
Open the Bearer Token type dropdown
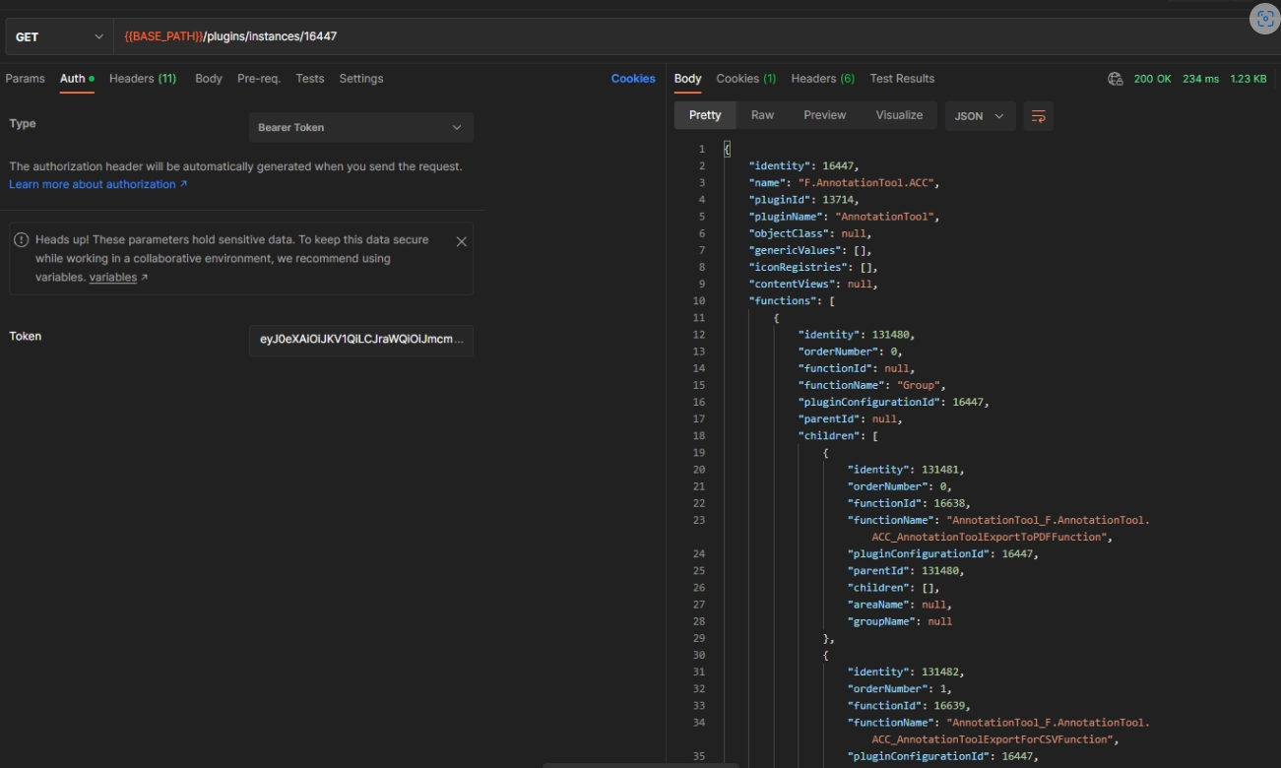coord(360,127)
